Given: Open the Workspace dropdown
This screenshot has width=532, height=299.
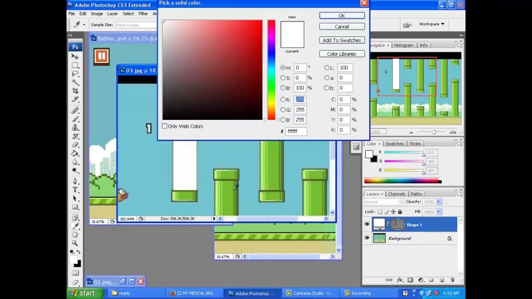Looking at the screenshot, I should click(x=431, y=24).
